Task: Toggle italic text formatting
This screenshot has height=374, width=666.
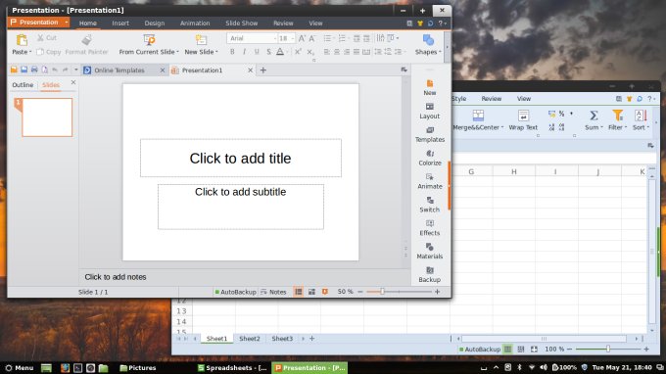Action: tap(244, 52)
